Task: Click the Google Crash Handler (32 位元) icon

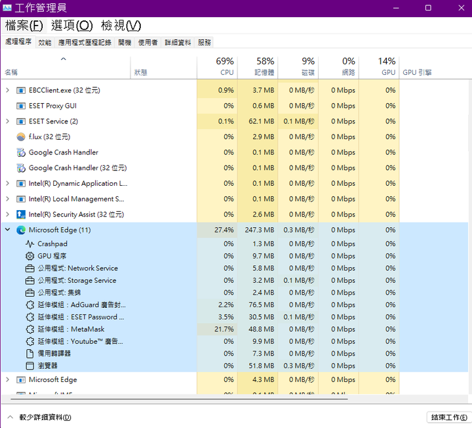Action: [21, 168]
